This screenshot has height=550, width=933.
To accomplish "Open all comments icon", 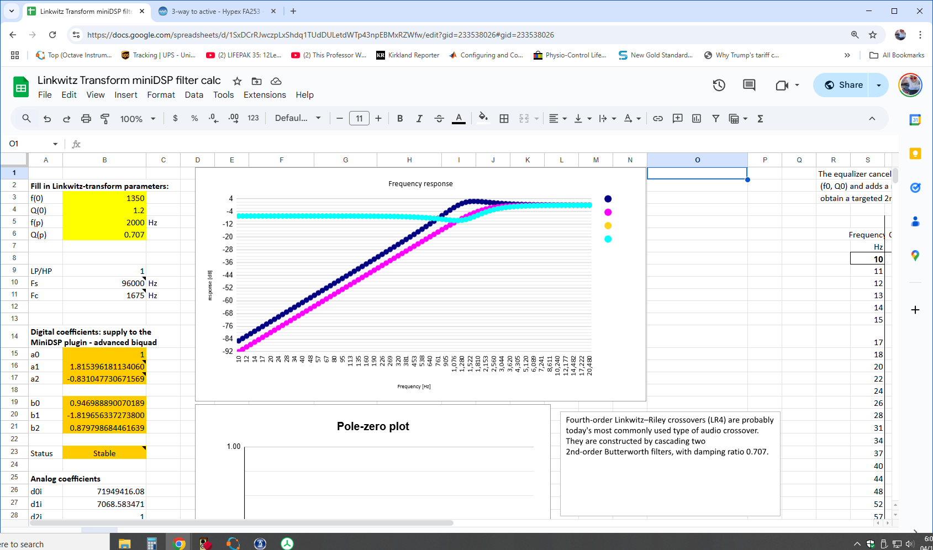I will (749, 85).
